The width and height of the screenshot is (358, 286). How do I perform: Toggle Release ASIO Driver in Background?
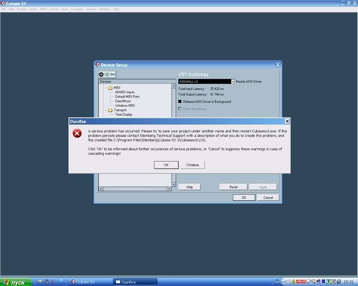(x=180, y=101)
